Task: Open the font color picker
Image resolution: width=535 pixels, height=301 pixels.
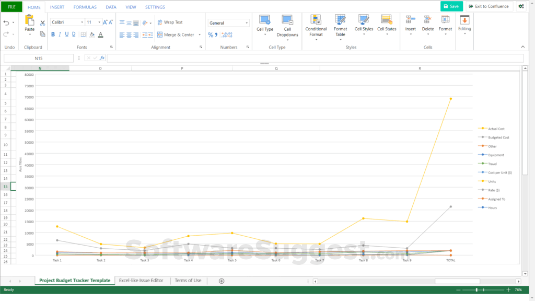Action: pyautogui.click(x=100, y=34)
